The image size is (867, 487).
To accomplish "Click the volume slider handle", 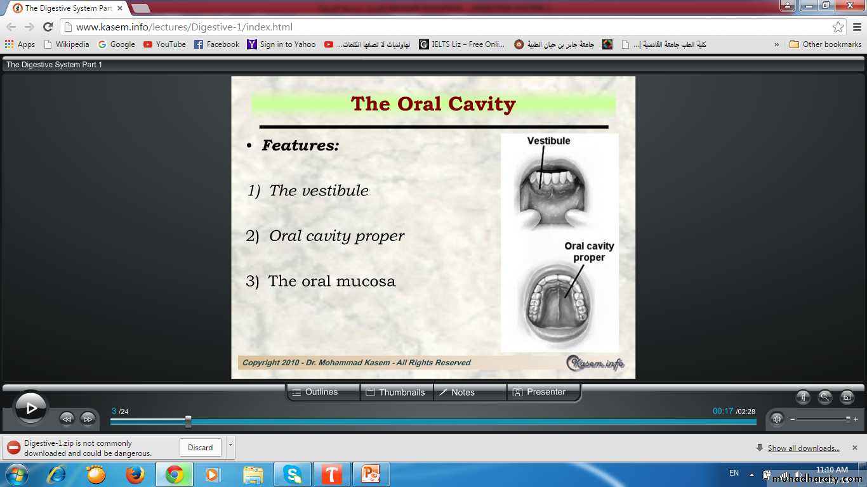I will 848,419.
